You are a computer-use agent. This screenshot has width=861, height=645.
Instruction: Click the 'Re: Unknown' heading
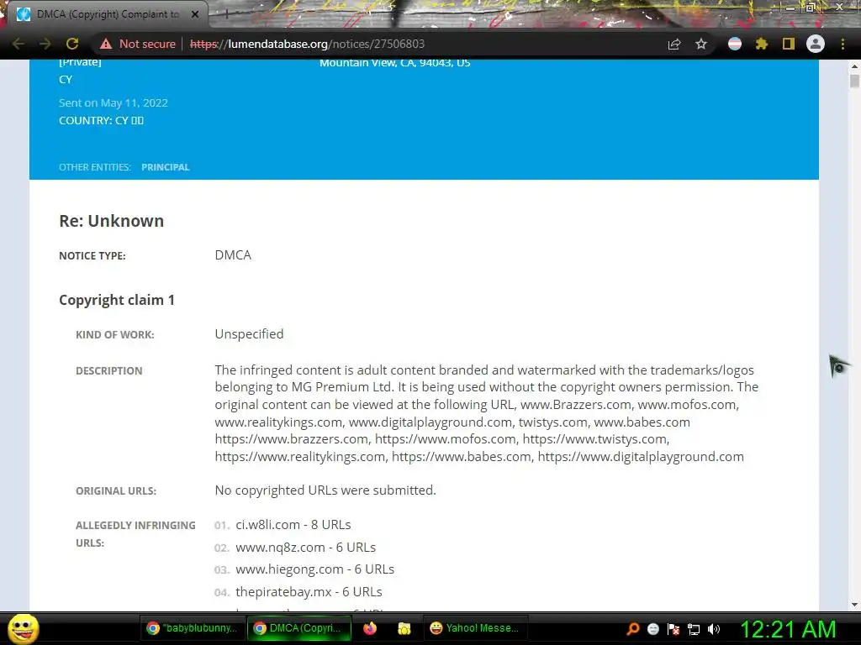click(x=112, y=221)
